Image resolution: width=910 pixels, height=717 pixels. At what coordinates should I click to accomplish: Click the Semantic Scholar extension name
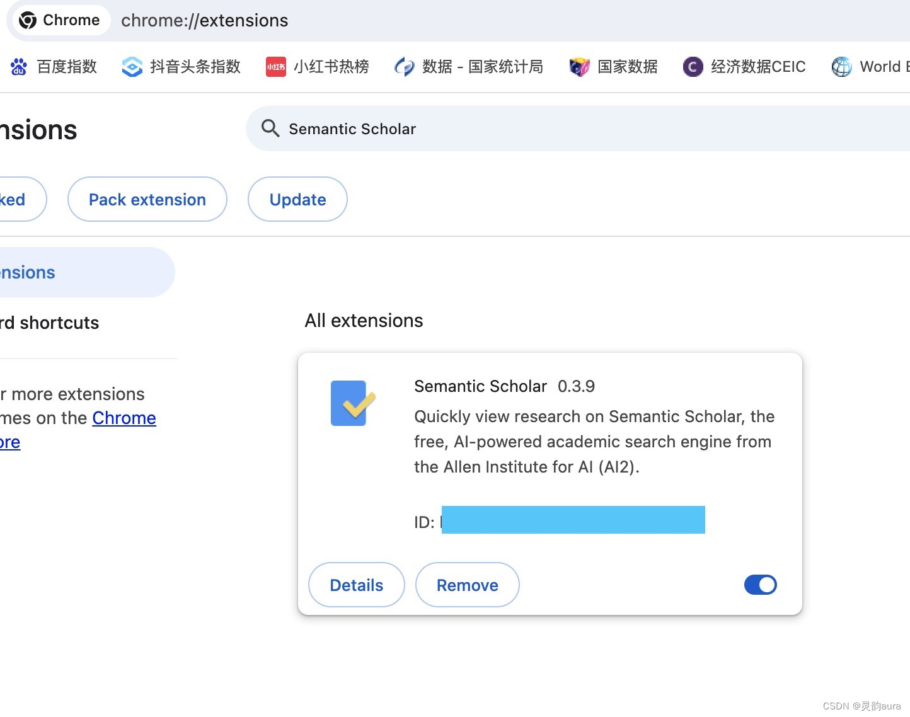480,386
